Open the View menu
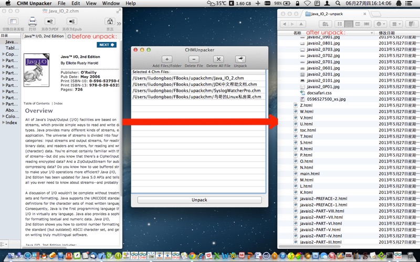 (x=91, y=4)
